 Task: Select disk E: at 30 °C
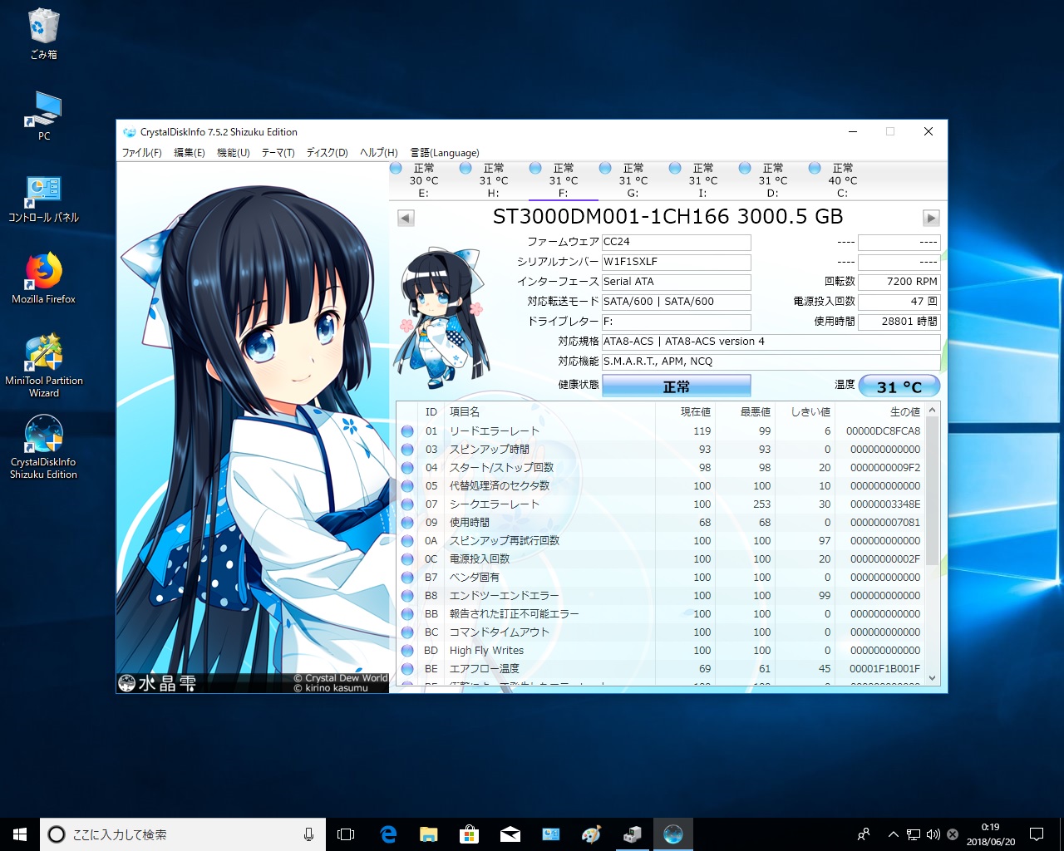pyautogui.click(x=424, y=180)
